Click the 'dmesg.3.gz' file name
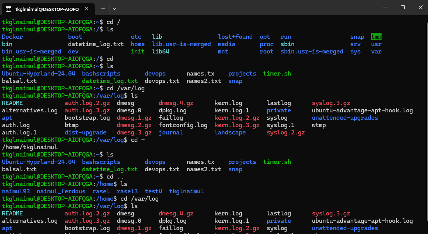 (134, 132)
